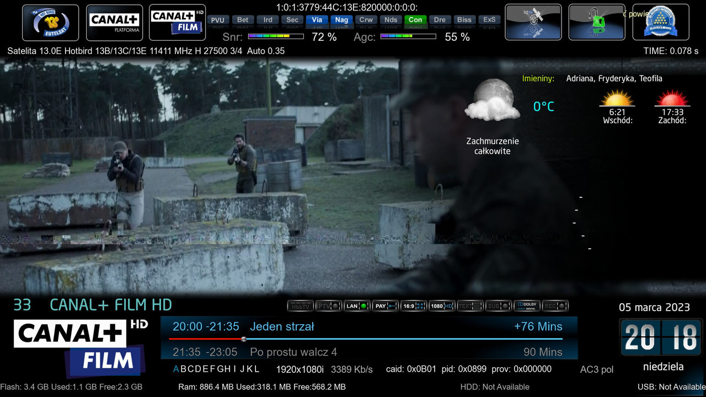Click the service reference string 1:0:1:3779
This screenshot has height=397, width=706.
click(346, 7)
